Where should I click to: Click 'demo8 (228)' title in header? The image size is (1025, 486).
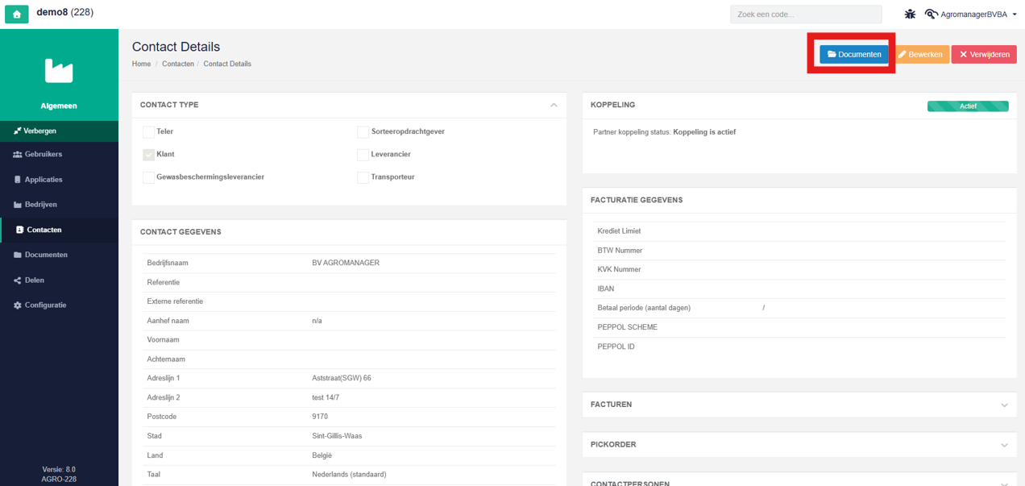pos(64,12)
